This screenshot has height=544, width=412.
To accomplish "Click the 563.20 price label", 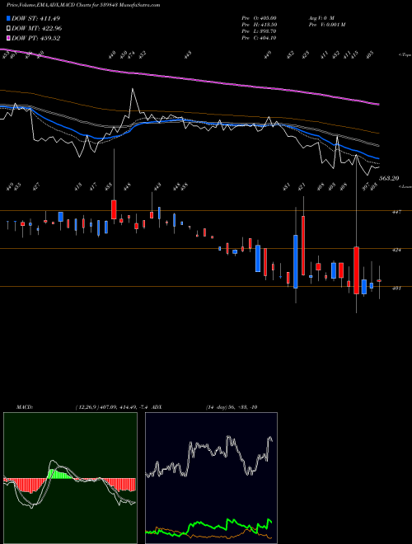I will [x=389, y=178].
